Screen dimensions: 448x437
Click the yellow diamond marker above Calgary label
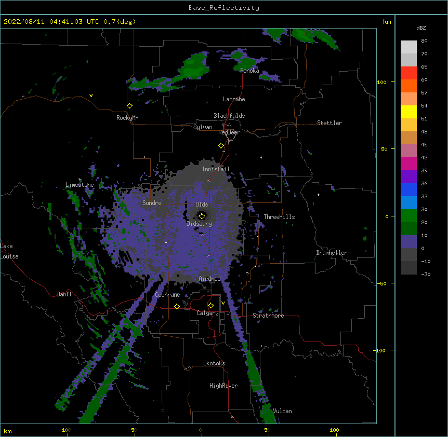(210, 306)
